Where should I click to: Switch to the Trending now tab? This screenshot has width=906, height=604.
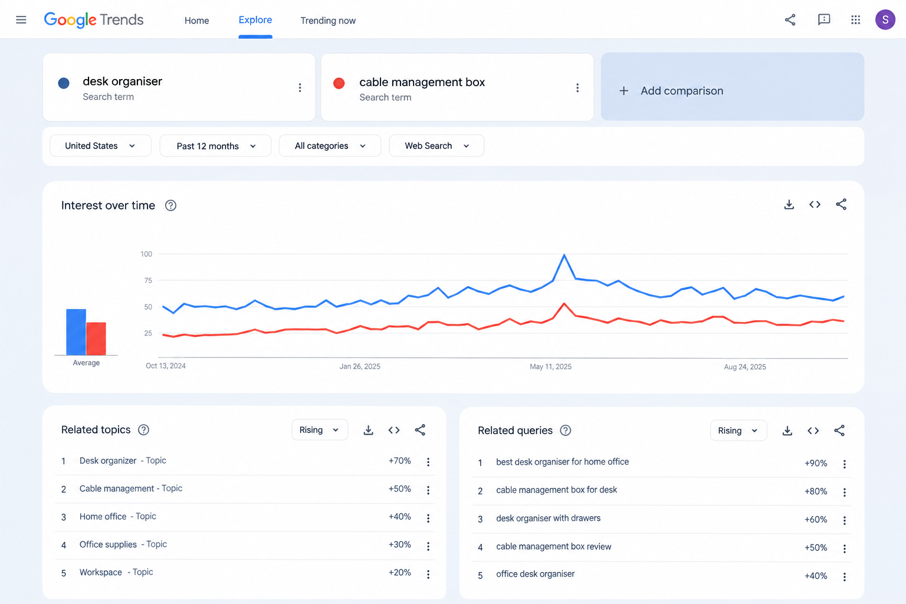328,21
